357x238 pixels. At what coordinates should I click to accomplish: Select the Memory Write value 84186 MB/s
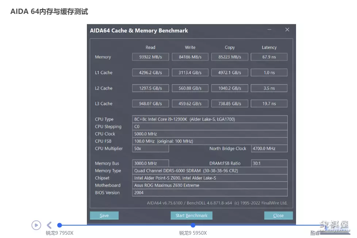pyautogui.click(x=190, y=57)
